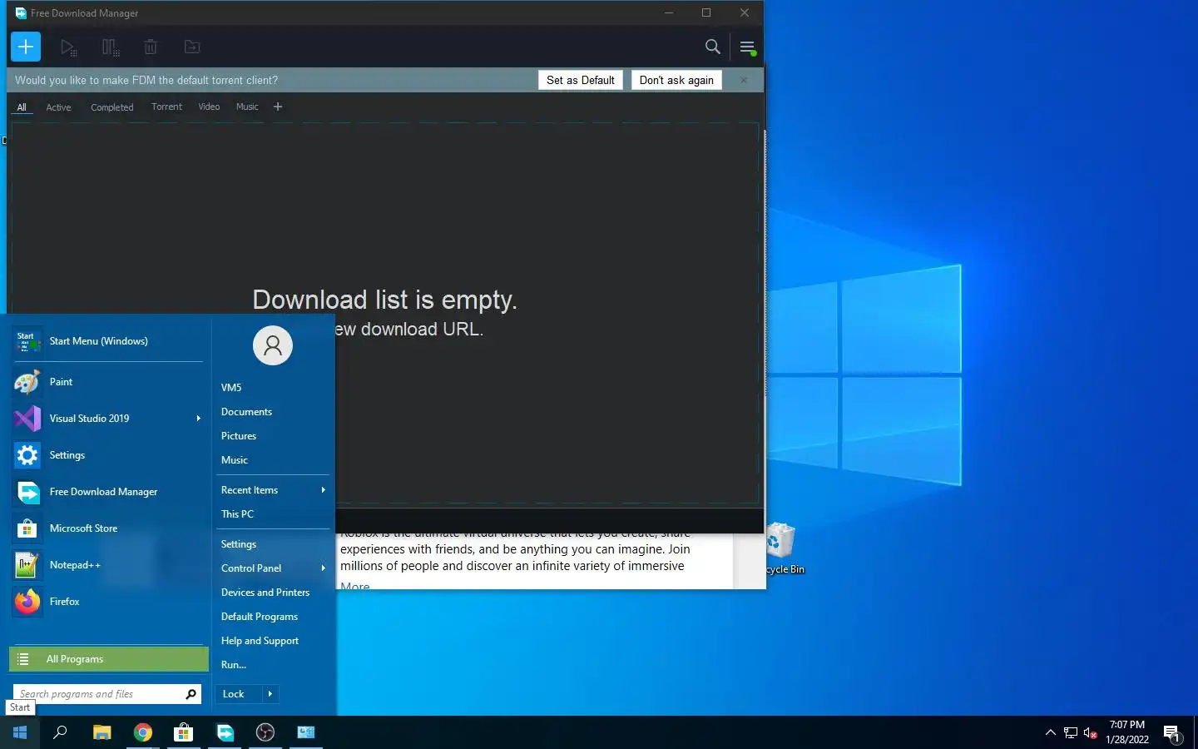Screen dimensions: 1198x749
Task: Open File Explorer from taskbar
Action: pyautogui.click(x=101, y=732)
